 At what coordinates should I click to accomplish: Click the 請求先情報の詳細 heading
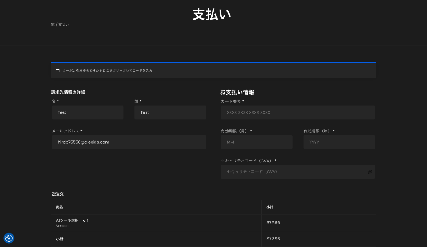71,92
